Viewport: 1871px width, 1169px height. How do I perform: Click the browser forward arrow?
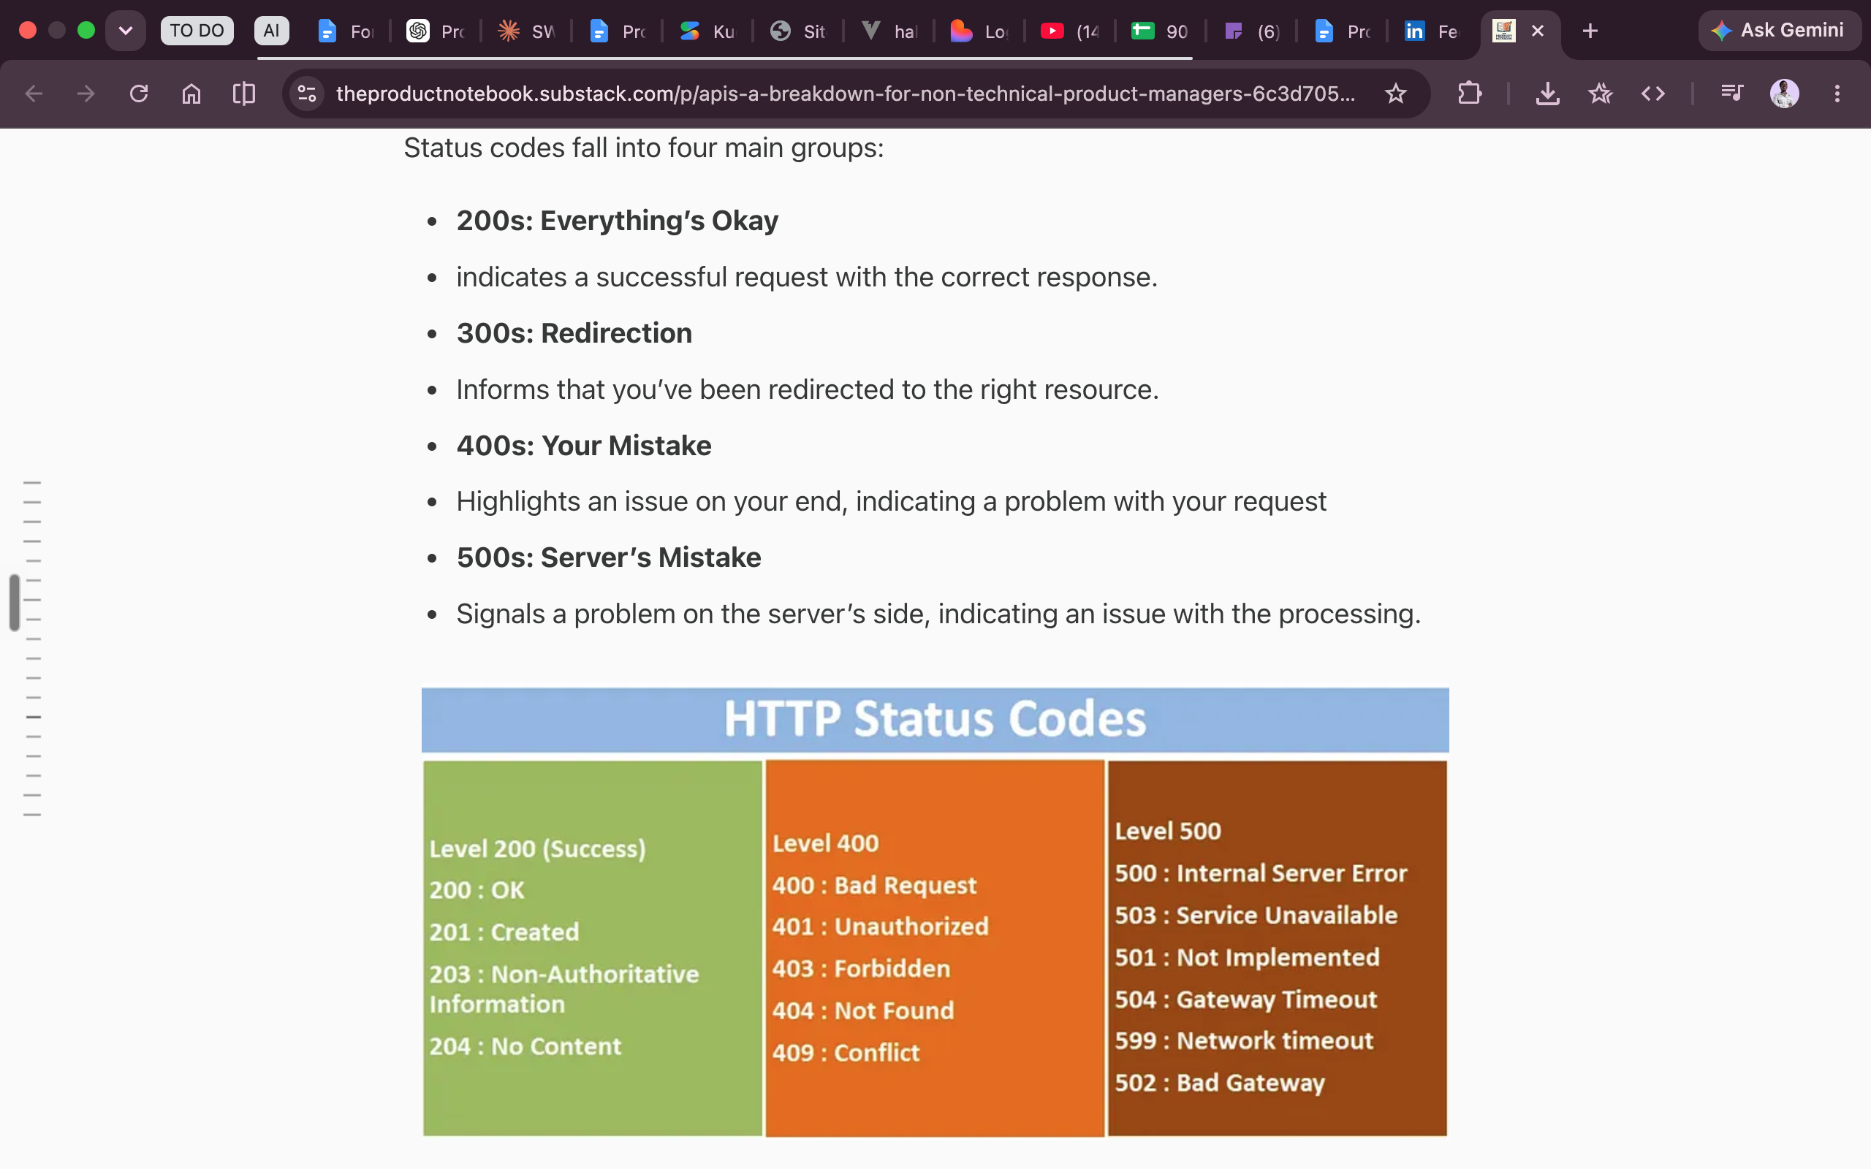[x=86, y=94]
